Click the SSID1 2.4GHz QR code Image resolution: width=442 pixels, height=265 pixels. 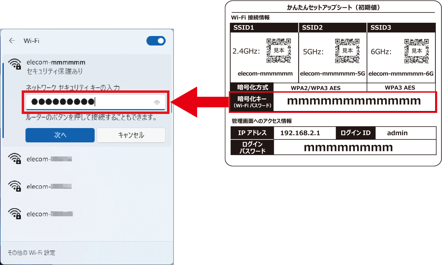tap(278, 51)
